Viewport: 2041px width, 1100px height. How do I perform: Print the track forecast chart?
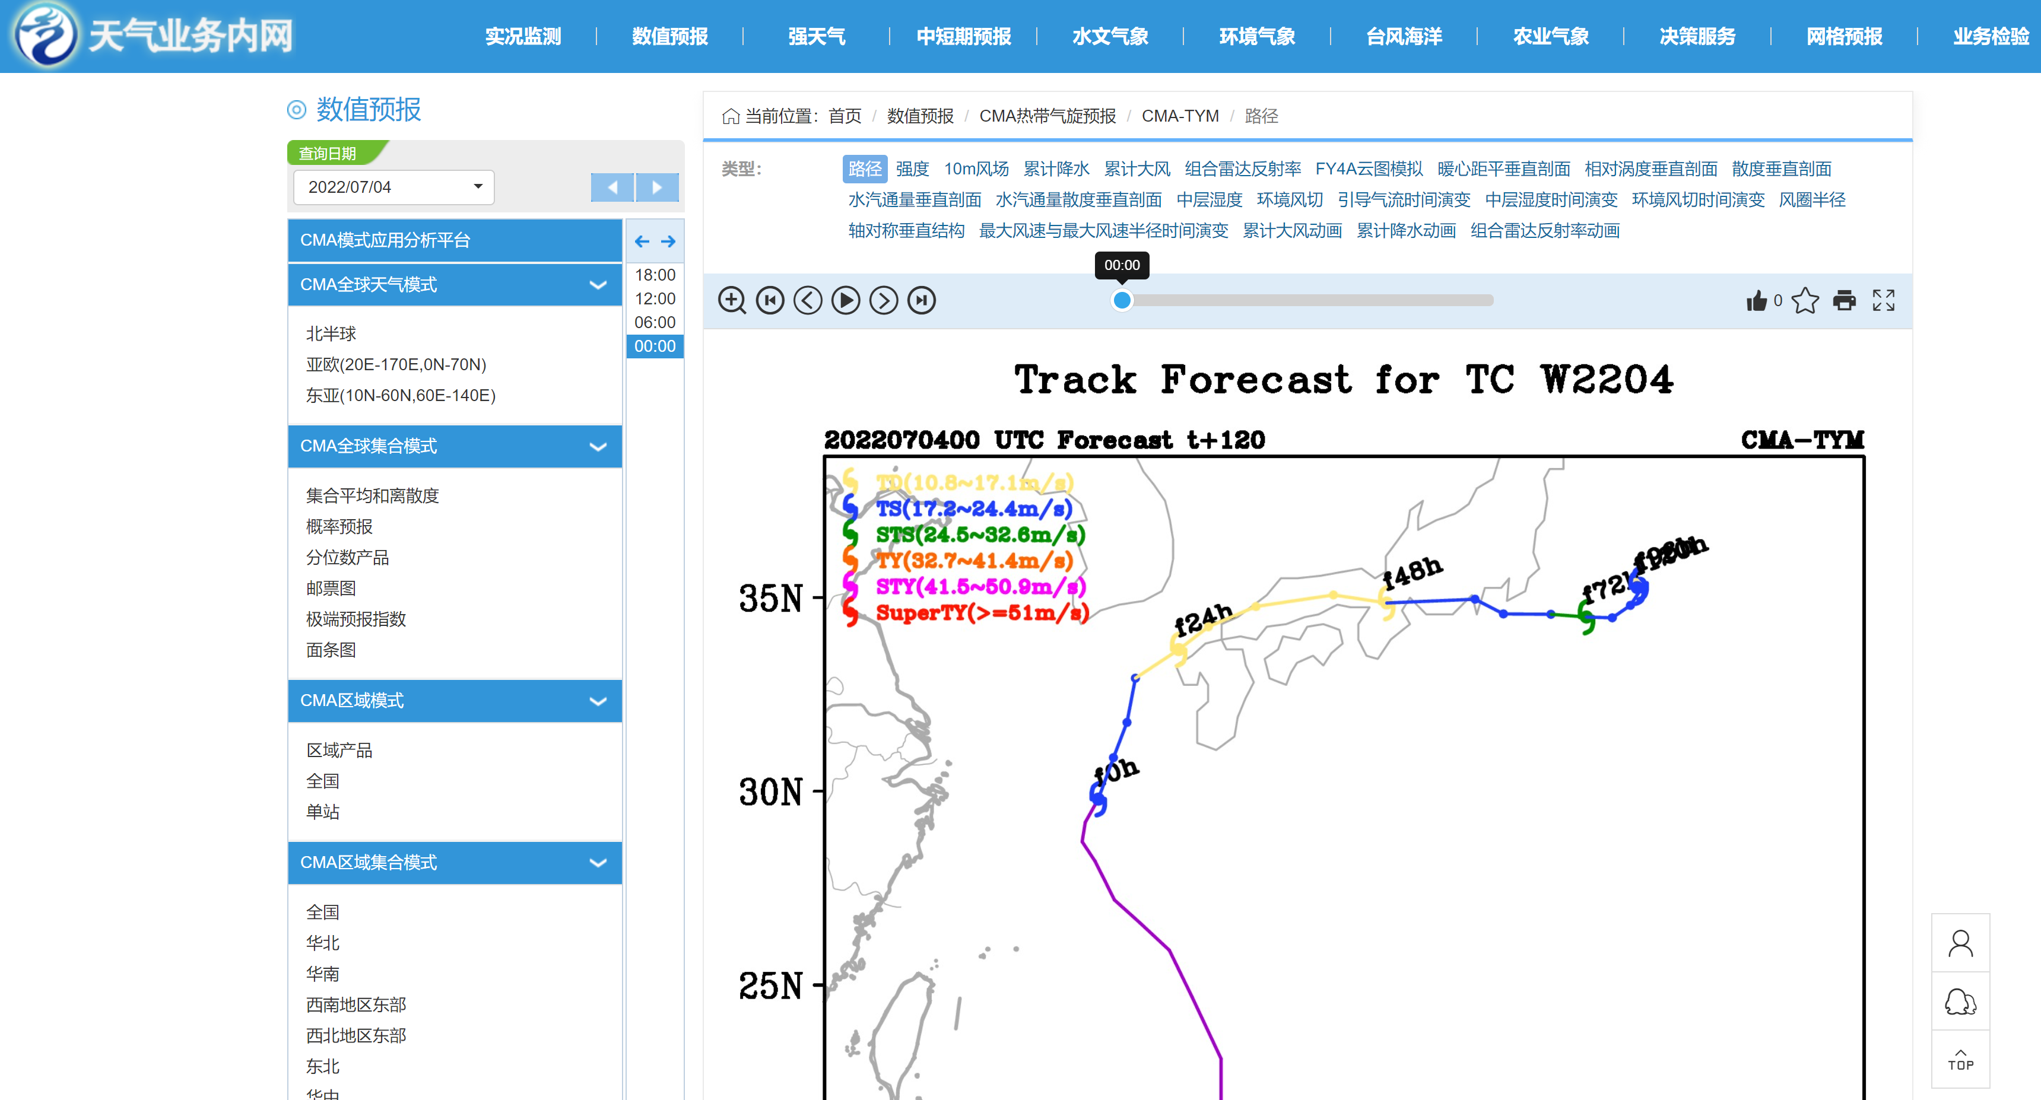click(x=1845, y=300)
